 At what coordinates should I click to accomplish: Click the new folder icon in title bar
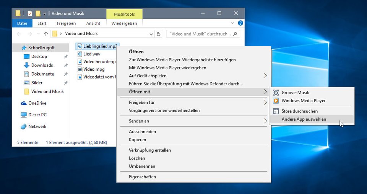tap(38, 13)
